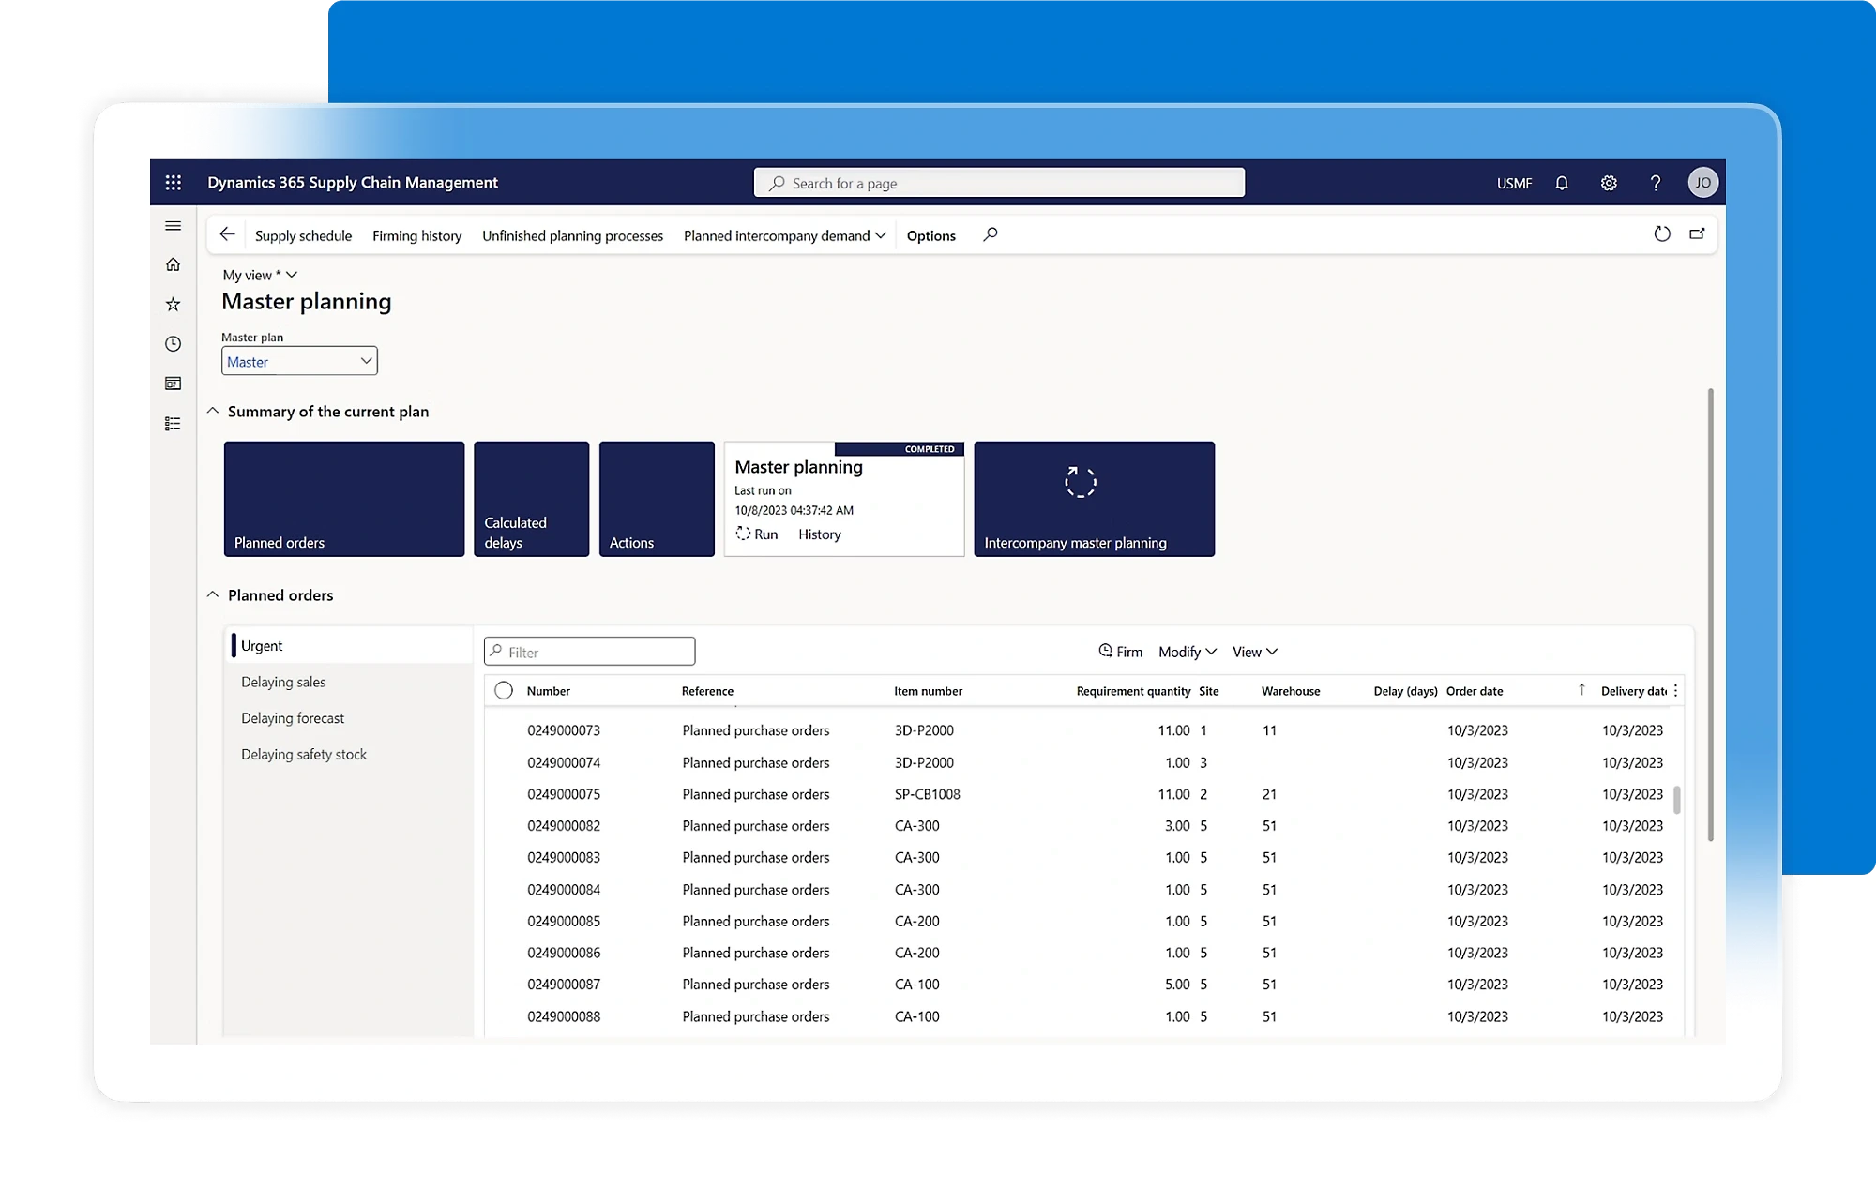The height and width of the screenshot is (1203, 1876).
Task: Select the Delaying sales tab
Action: click(x=282, y=682)
